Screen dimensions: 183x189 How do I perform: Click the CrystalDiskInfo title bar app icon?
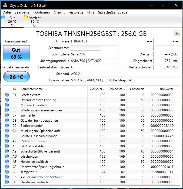point(5,5)
